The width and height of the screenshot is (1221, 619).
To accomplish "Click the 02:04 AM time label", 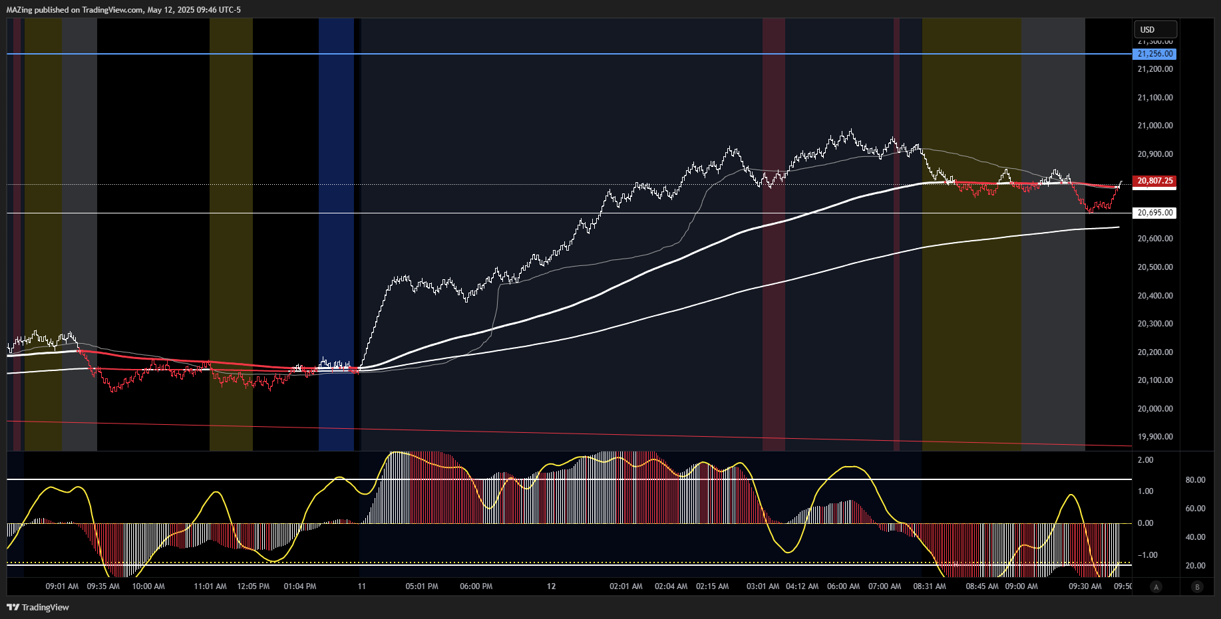I will tap(671, 586).
